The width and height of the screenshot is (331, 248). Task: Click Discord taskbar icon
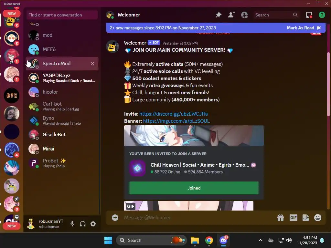click(223, 240)
